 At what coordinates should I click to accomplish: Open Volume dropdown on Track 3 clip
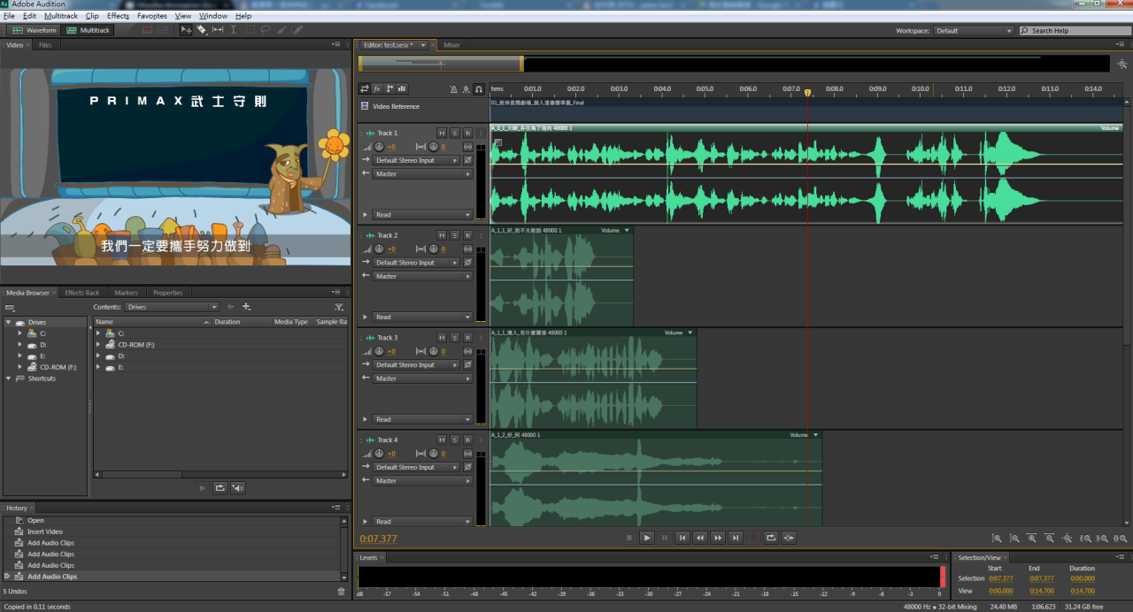[690, 333]
